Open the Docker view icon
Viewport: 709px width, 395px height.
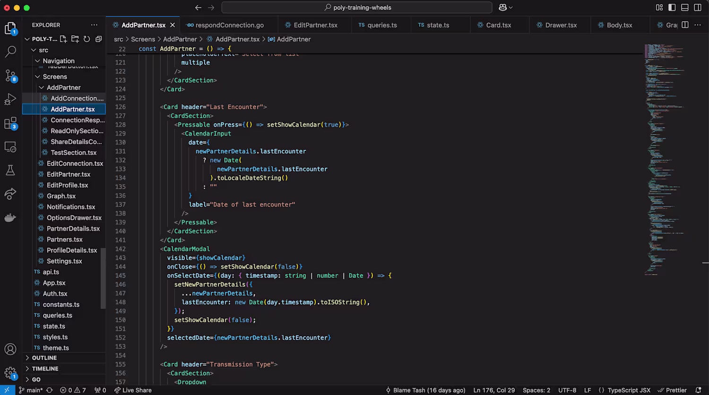point(10,218)
